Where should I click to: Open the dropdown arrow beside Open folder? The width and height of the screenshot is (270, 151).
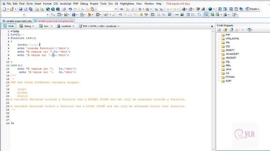click(16, 9)
